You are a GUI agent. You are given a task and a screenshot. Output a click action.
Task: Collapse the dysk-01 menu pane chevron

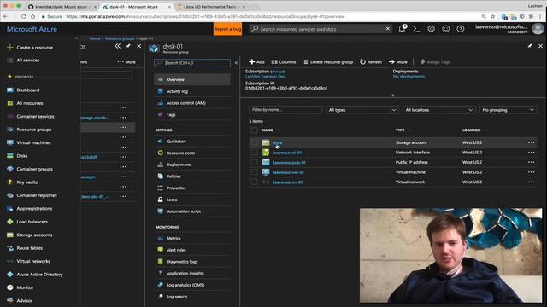click(x=236, y=63)
